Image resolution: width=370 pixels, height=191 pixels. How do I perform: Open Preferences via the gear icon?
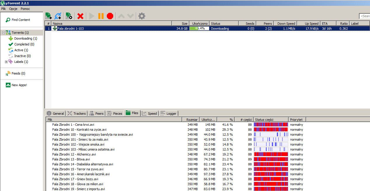tap(142, 16)
